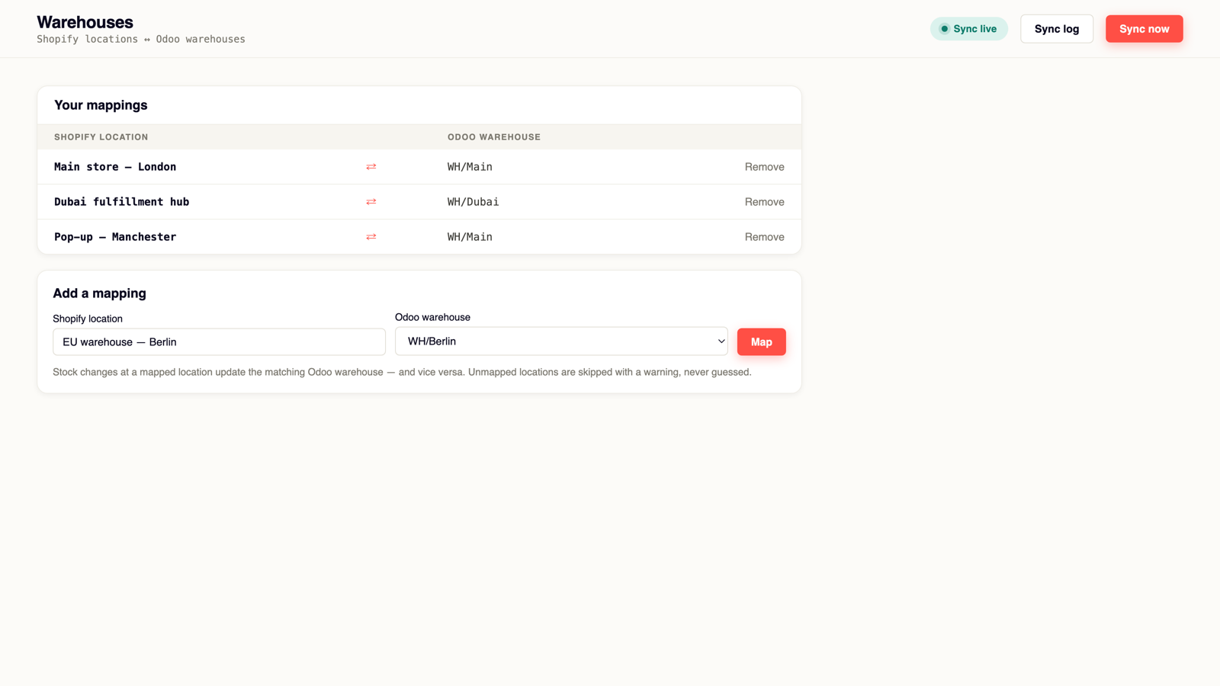Screen dimensions: 1220x686
Task: Click the Map button to add mapping
Action: tap(761, 342)
